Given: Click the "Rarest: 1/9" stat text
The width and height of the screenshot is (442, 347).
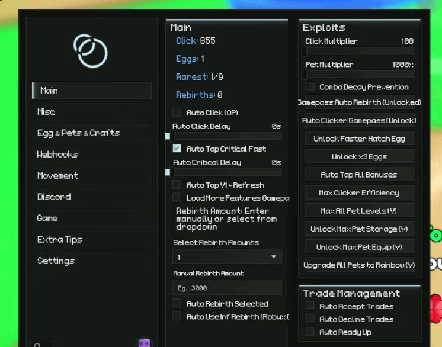Looking at the screenshot, I should 200,77.
